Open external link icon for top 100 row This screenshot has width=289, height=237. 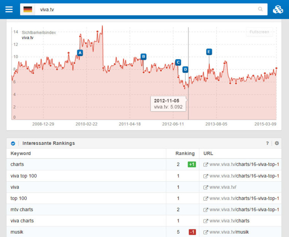(x=205, y=199)
